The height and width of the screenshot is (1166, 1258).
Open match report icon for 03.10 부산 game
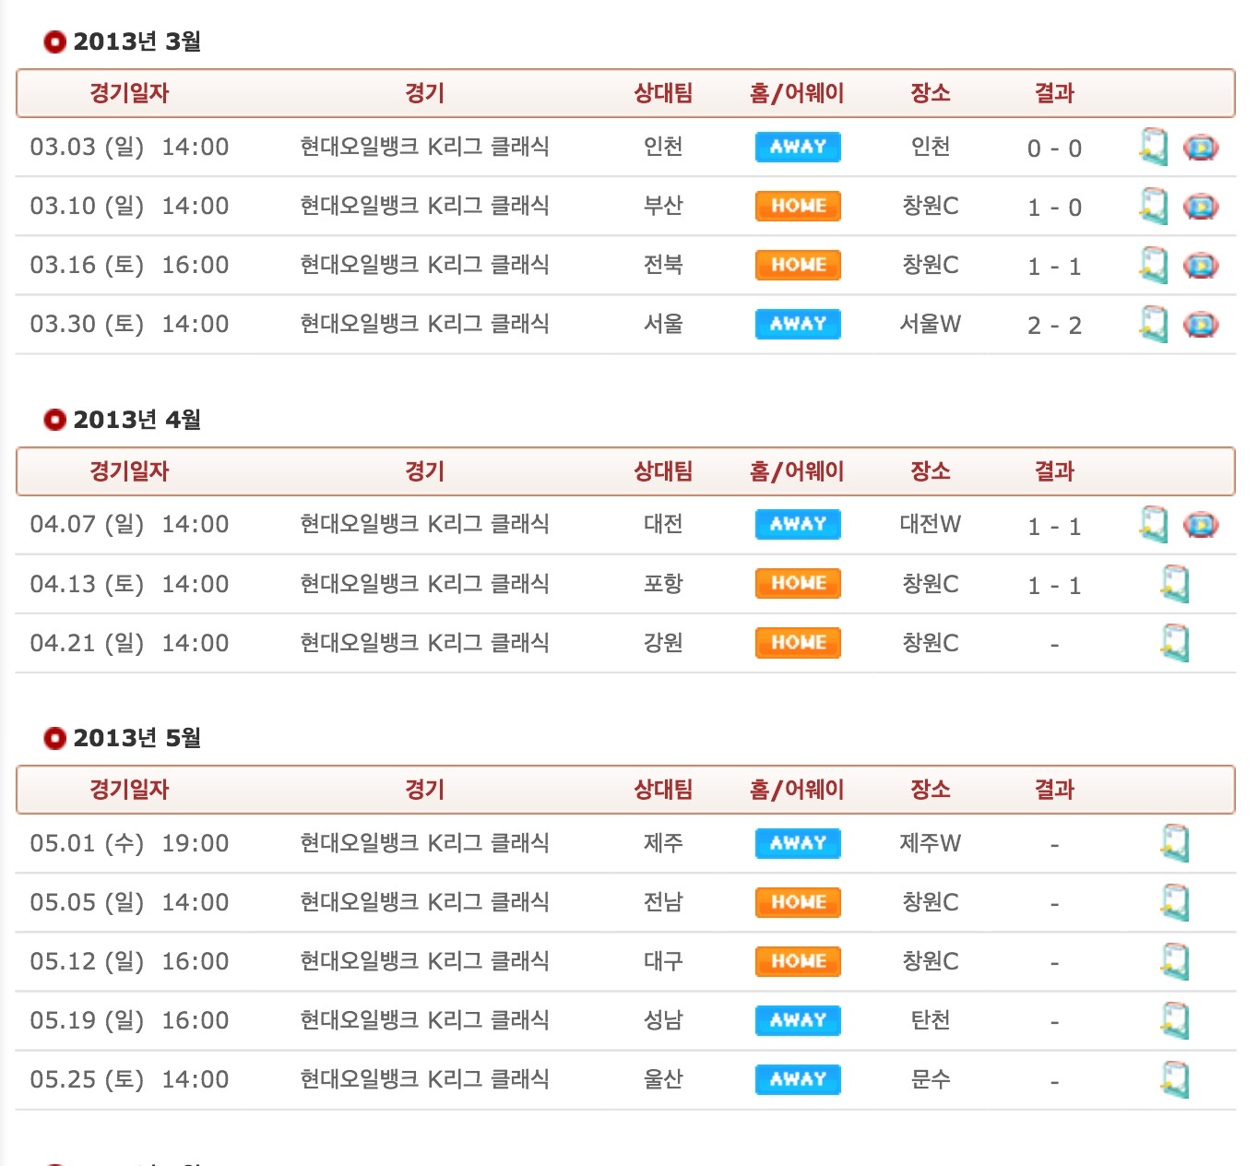[1154, 206]
